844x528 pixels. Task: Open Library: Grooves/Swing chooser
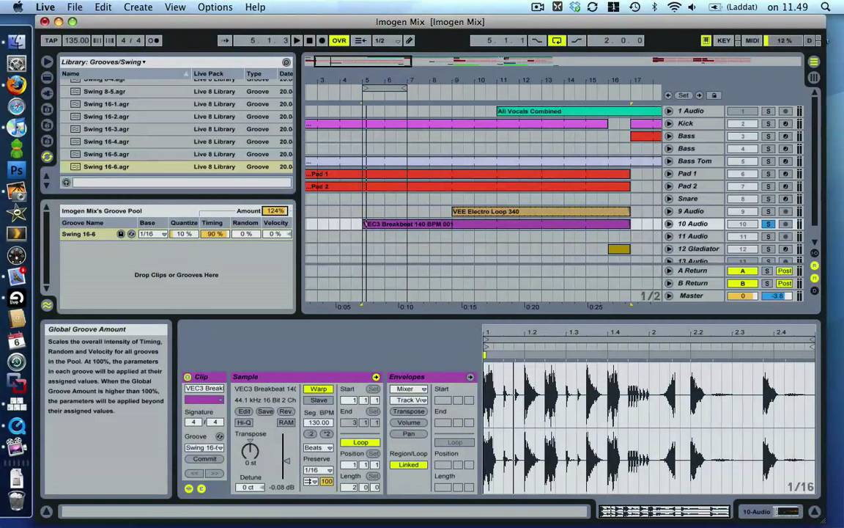pyautogui.click(x=103, y=62)
